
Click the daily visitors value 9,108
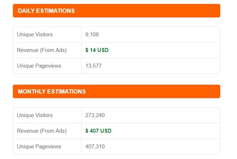92,35
